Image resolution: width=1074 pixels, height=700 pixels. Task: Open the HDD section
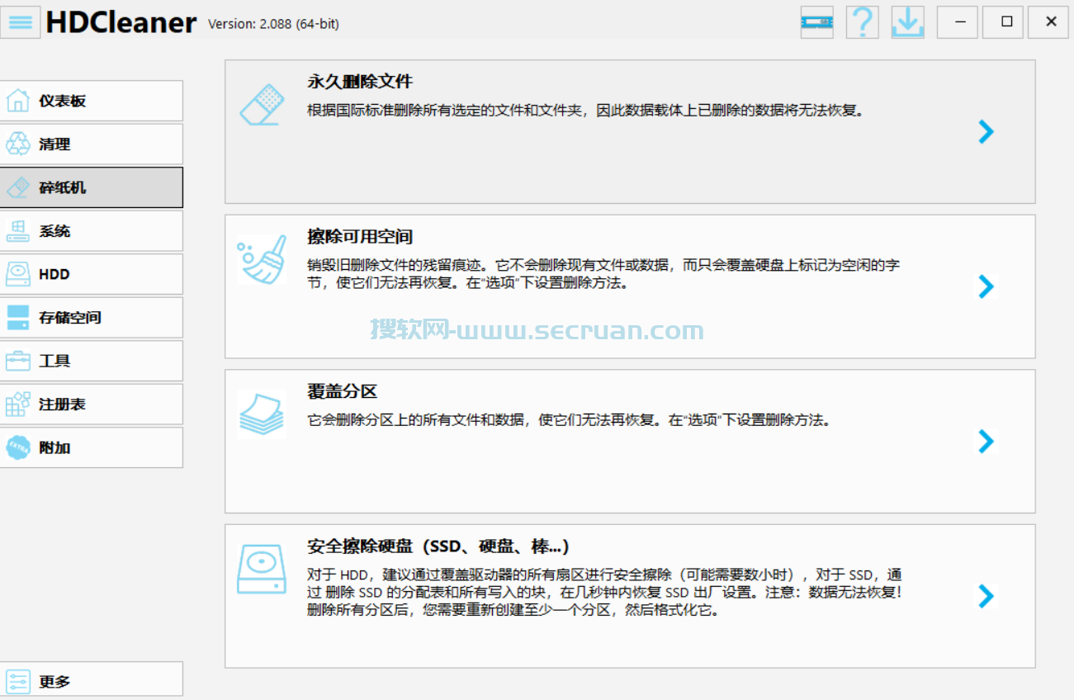[92, 274]
